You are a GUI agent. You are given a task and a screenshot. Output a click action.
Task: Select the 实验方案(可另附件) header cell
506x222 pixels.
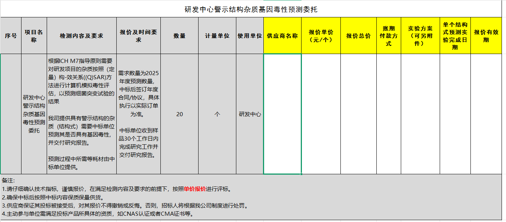[420, 36]
